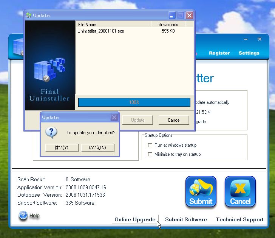This screenshot has height=238, width=275.
Task: Click the question mark icon in Update dialog
Action: click(51, 132)
